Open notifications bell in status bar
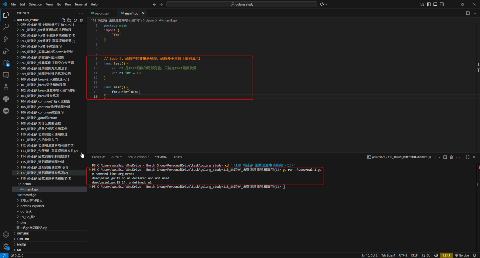This screenshot has width=480, height=258. (x=474, y=255)
